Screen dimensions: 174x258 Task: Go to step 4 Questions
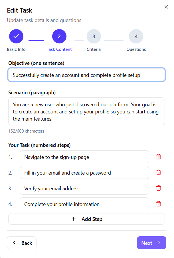[x=136, y=36]
